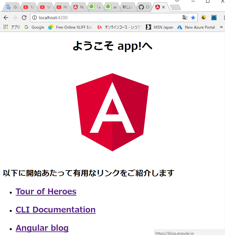Viewport: 225px width, 235px height.
Task: Go back with the browser back arrow
Action: 6,18
